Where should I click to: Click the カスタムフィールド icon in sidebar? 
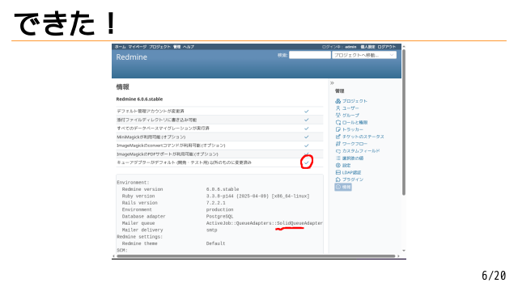[338, 151]
